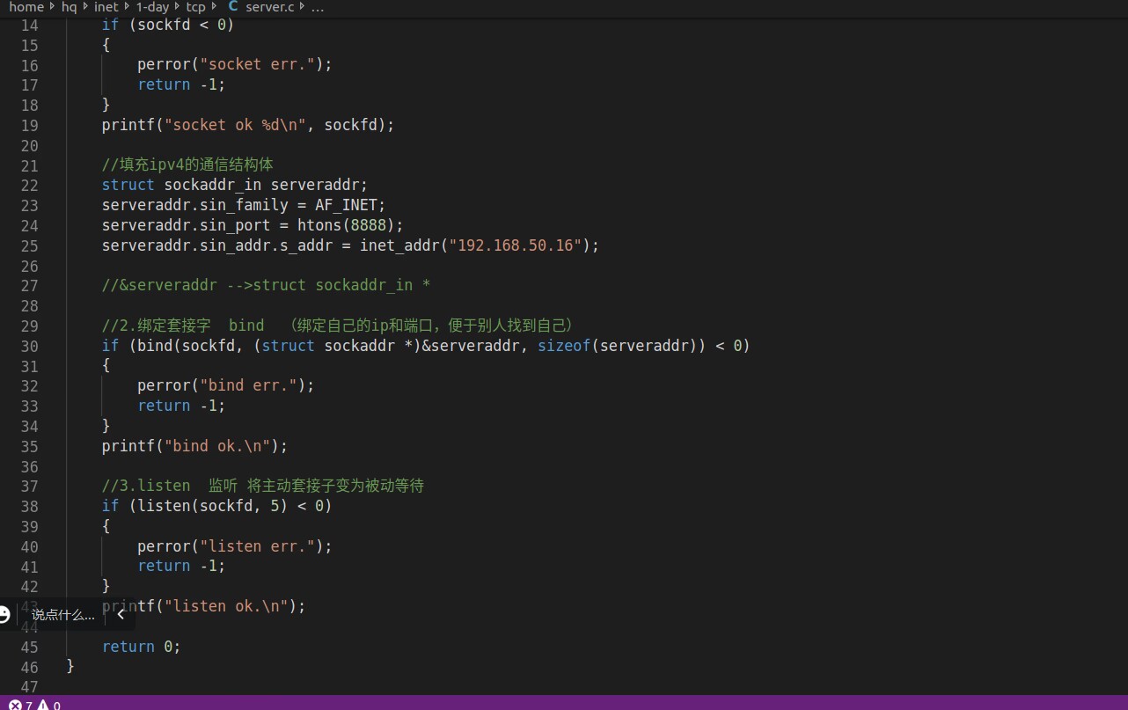Click line number 30 in the gutter
The width and height of the screenshot is (1128, 710).
pyautogui.click(x=29, y=346)
